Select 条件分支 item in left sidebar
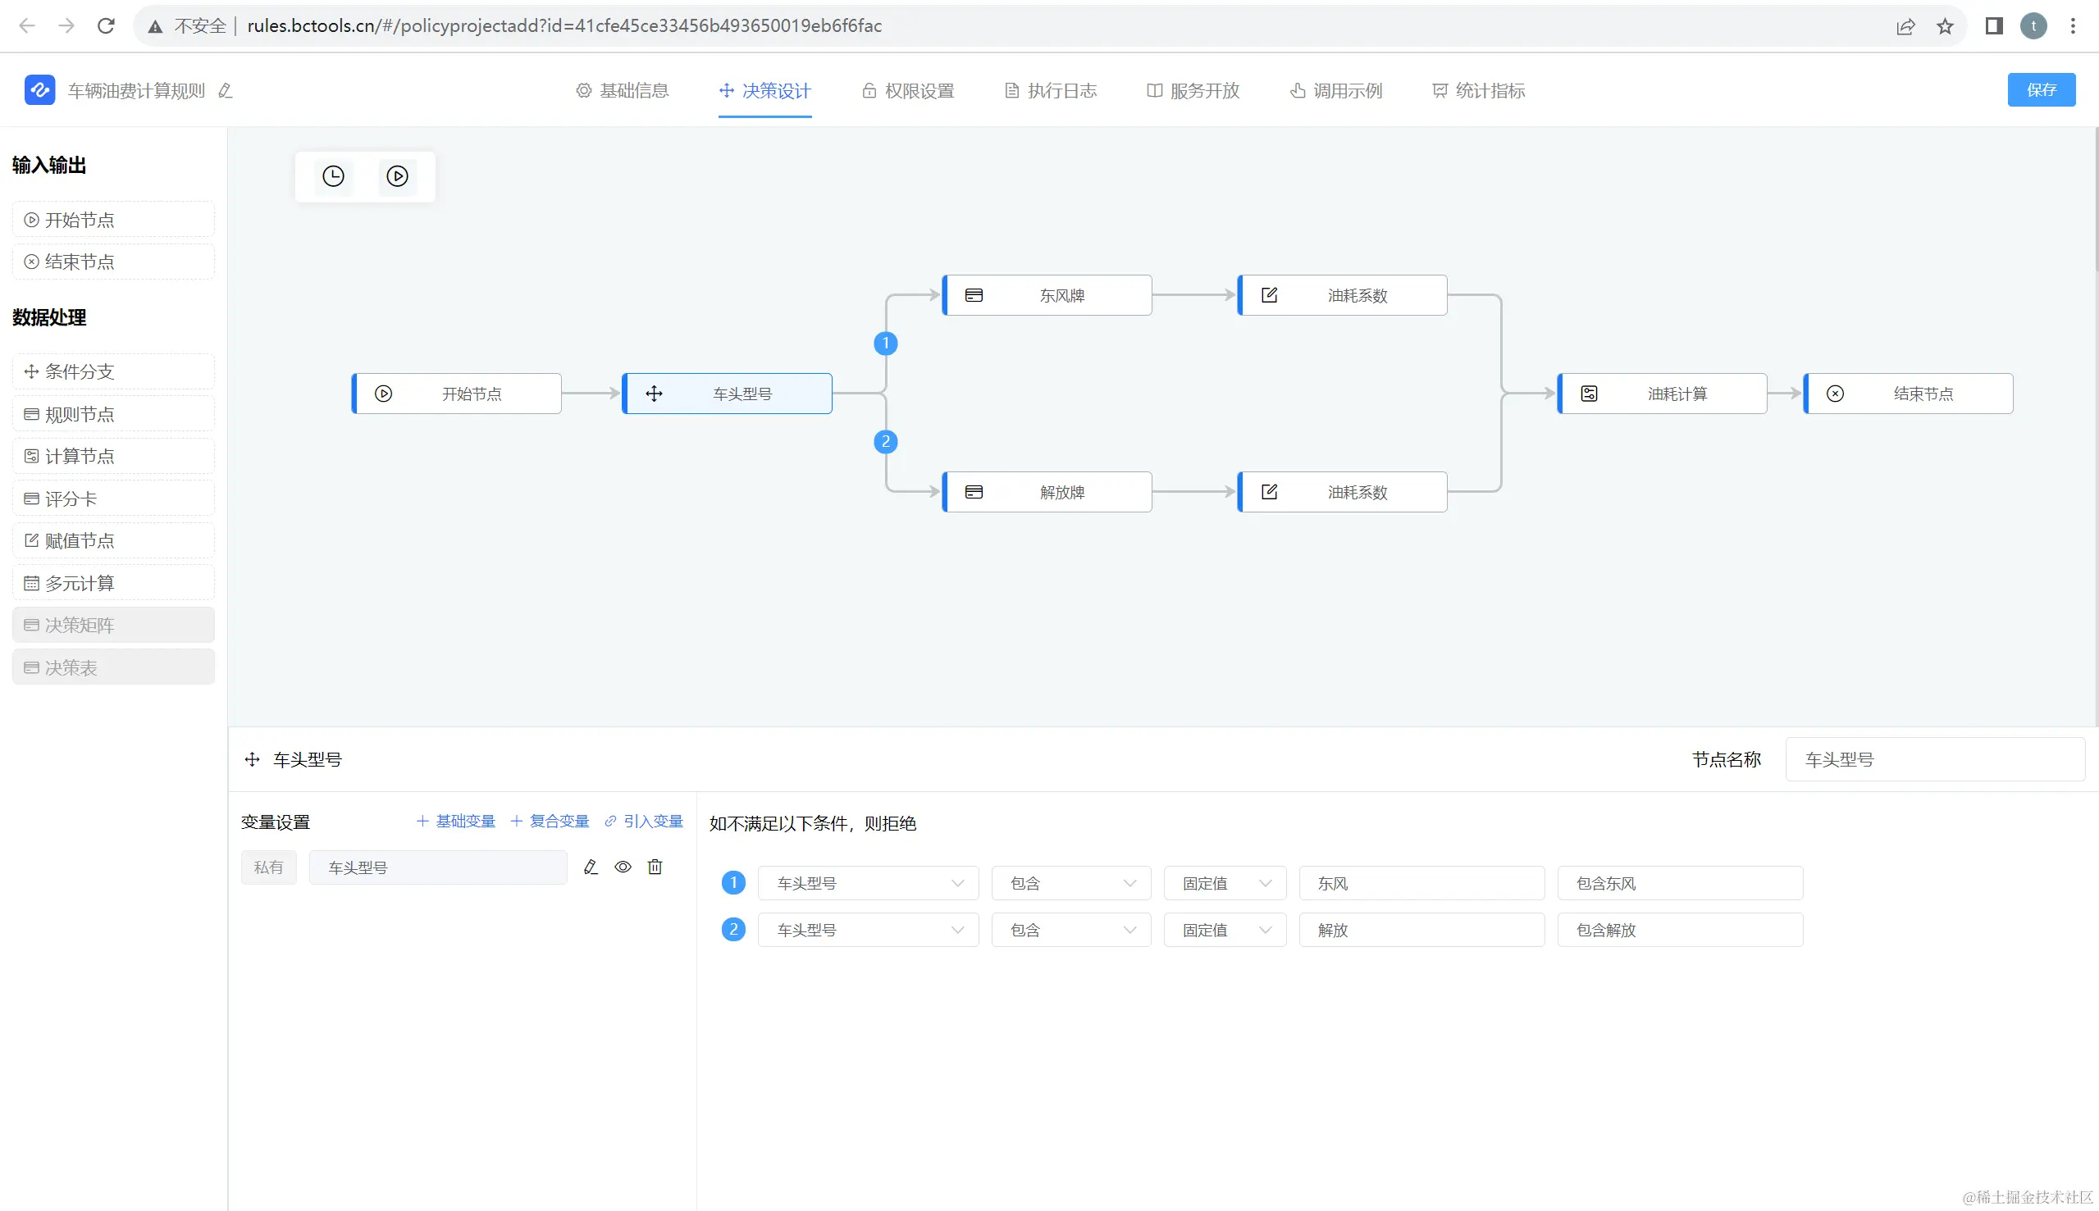Image resolution: width=2099 pixels, height=1211 pixels. pos(113,371)
